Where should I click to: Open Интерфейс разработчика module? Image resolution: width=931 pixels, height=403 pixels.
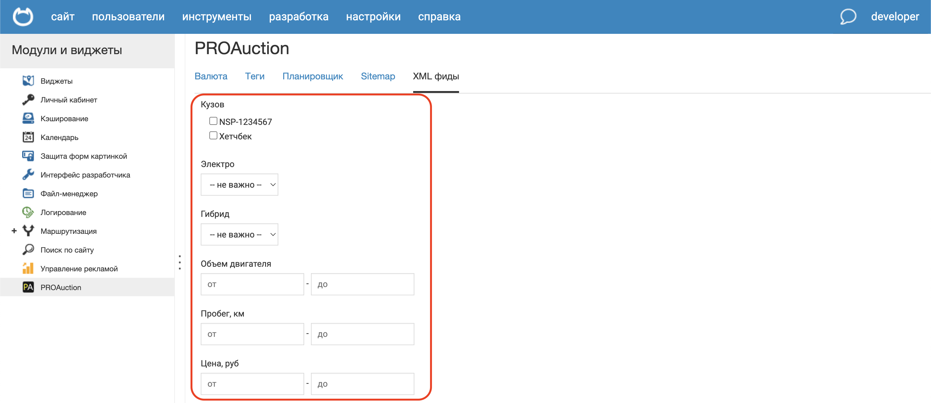tap(85, 175)
